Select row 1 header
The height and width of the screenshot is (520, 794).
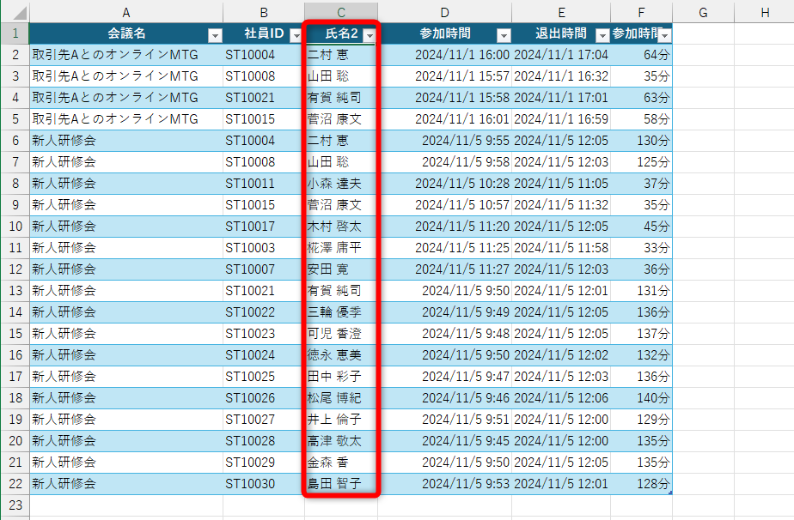[x=15, y=33]
